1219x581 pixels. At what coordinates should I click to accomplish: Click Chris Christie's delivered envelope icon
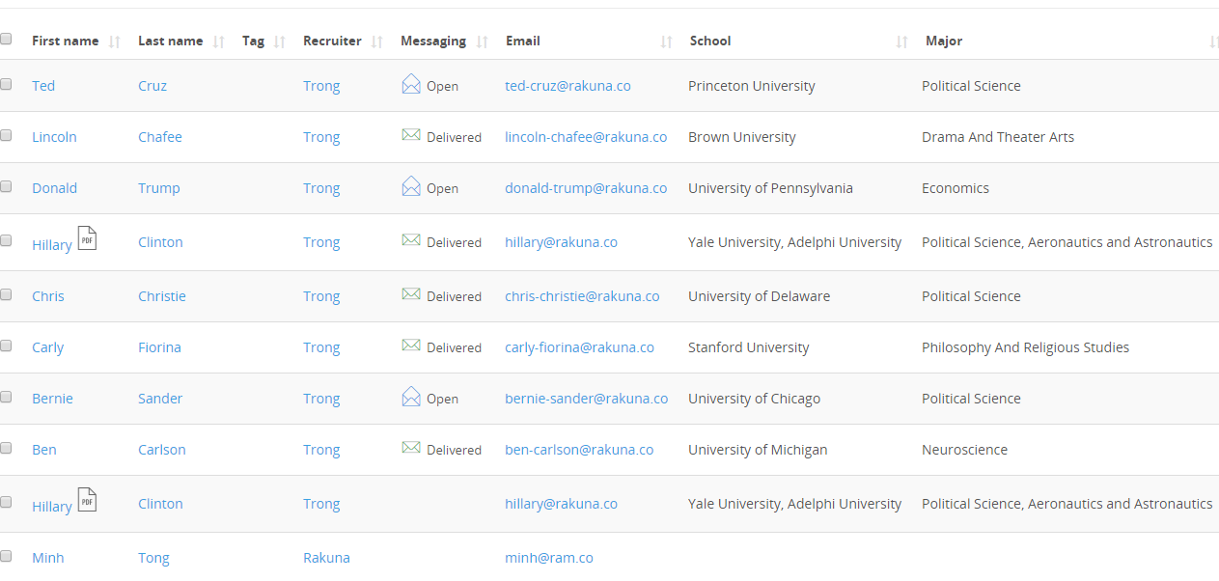(411, 294)
